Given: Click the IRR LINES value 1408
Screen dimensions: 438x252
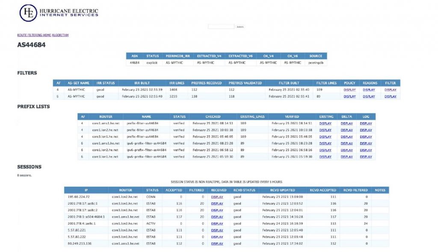Looking at the screenshot, I should click(173, 90).
